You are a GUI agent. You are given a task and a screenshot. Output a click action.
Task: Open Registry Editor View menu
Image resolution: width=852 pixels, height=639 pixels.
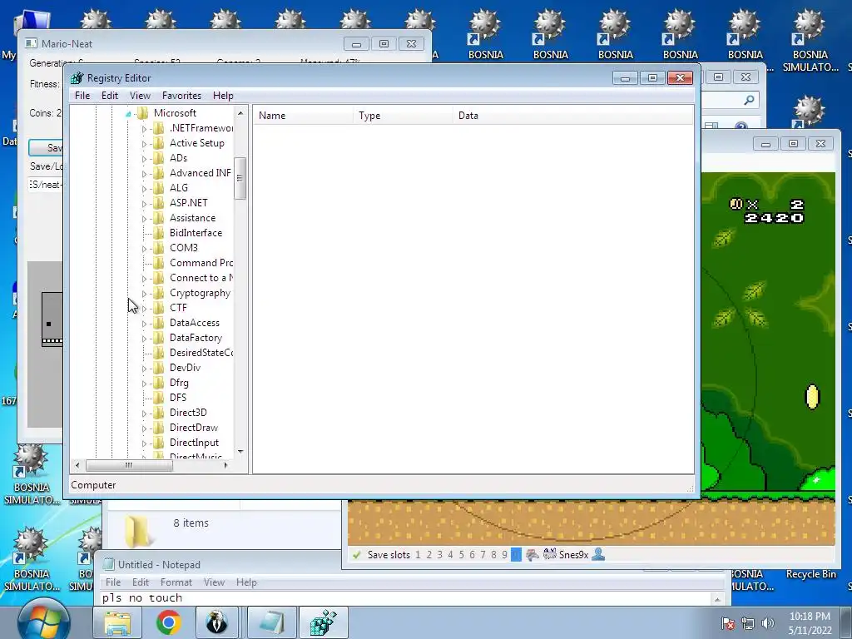[x=140, y=96]
